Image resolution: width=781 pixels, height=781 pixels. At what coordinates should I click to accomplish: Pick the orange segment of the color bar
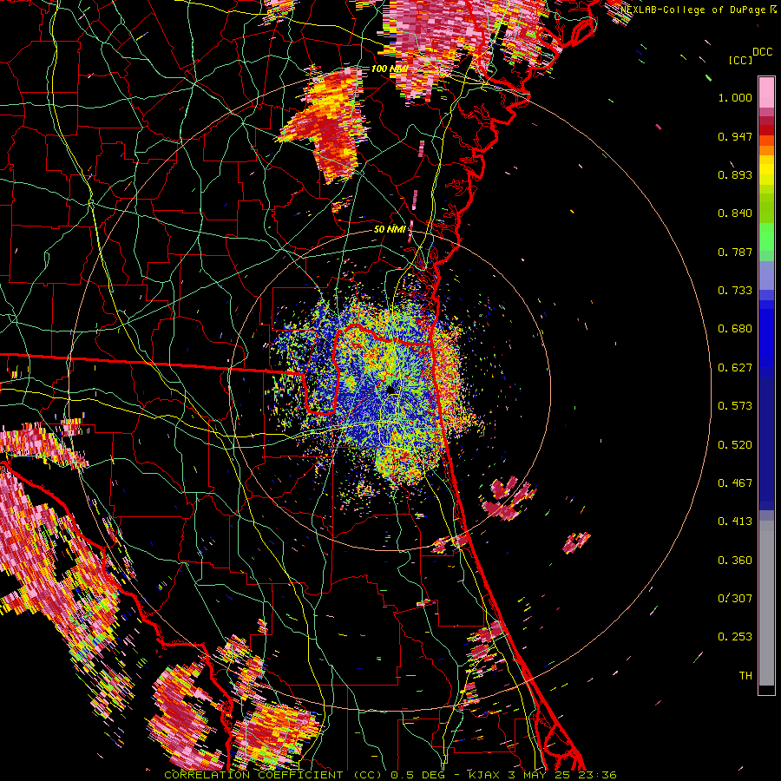pos(766,150)
